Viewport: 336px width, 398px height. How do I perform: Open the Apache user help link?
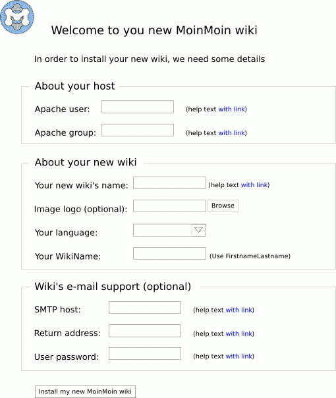coord(232,109)
